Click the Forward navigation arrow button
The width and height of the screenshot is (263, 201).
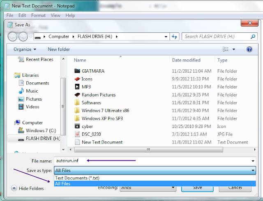click(23, 37)
